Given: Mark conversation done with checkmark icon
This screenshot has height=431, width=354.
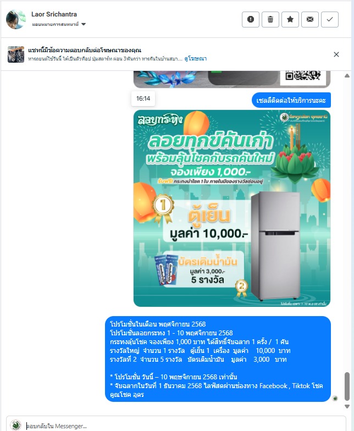Looking at the screenshot, I should point(330,20).
